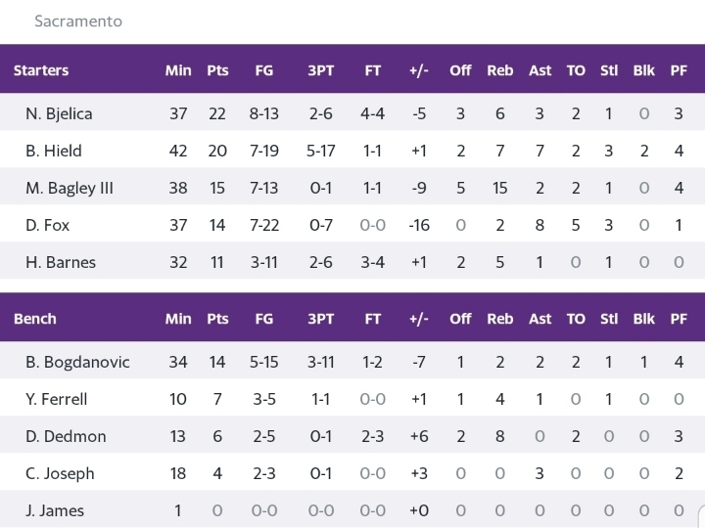
Task: Click the Bench Ast column header
Action: click(540, 319)
